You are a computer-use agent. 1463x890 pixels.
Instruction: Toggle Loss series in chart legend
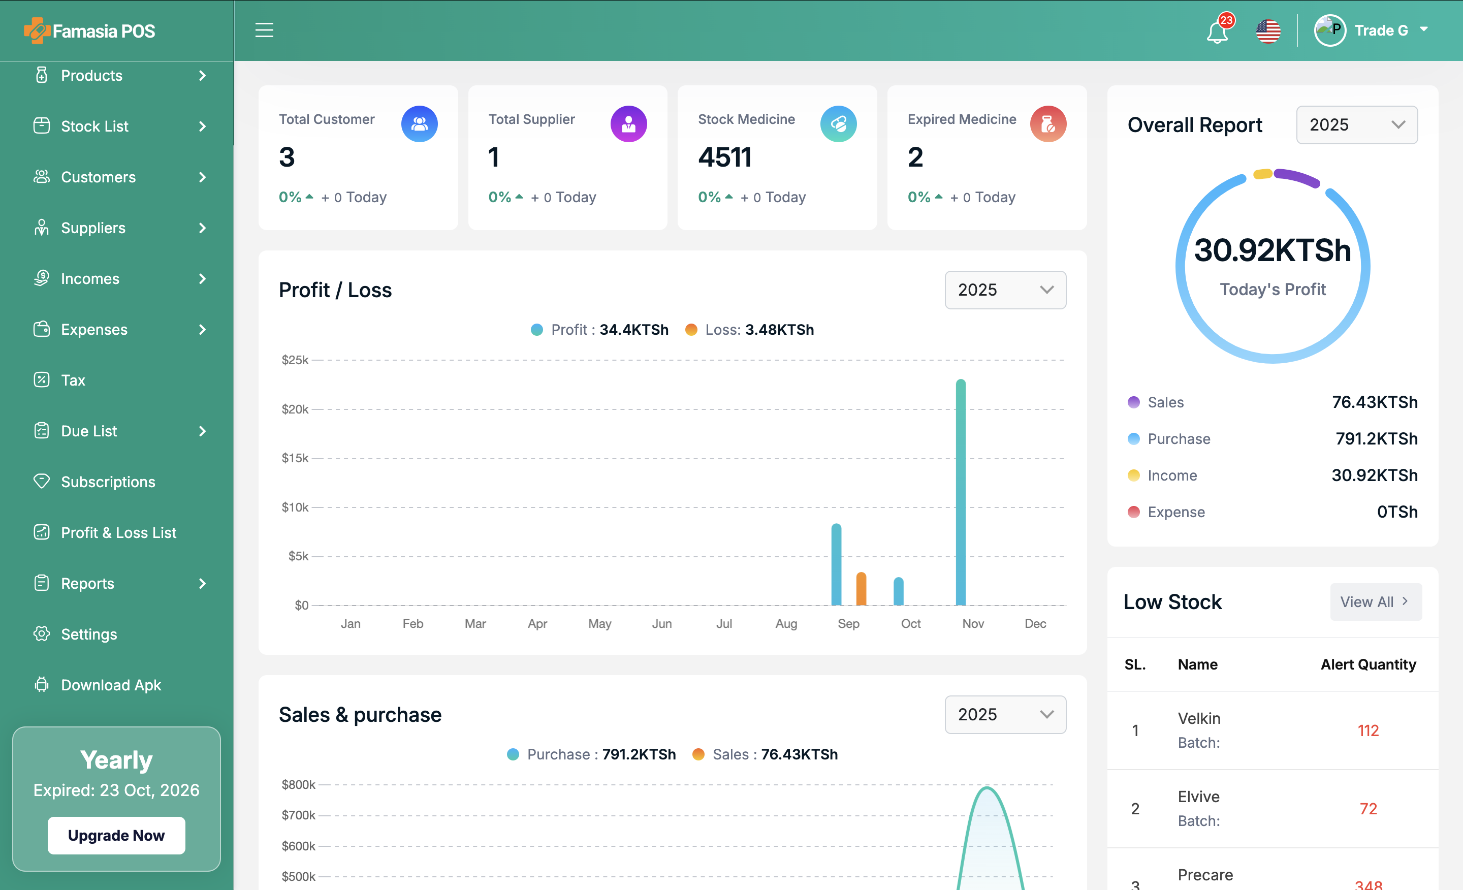748,330
